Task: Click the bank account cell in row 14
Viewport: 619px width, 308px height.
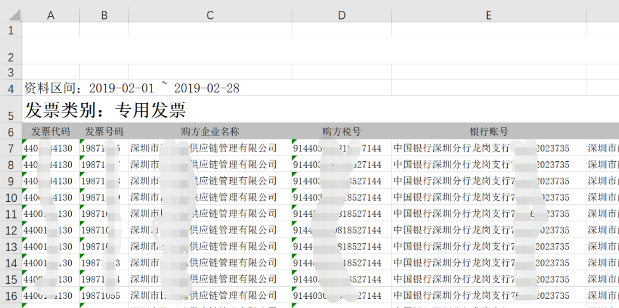Action: click(489, 263)
